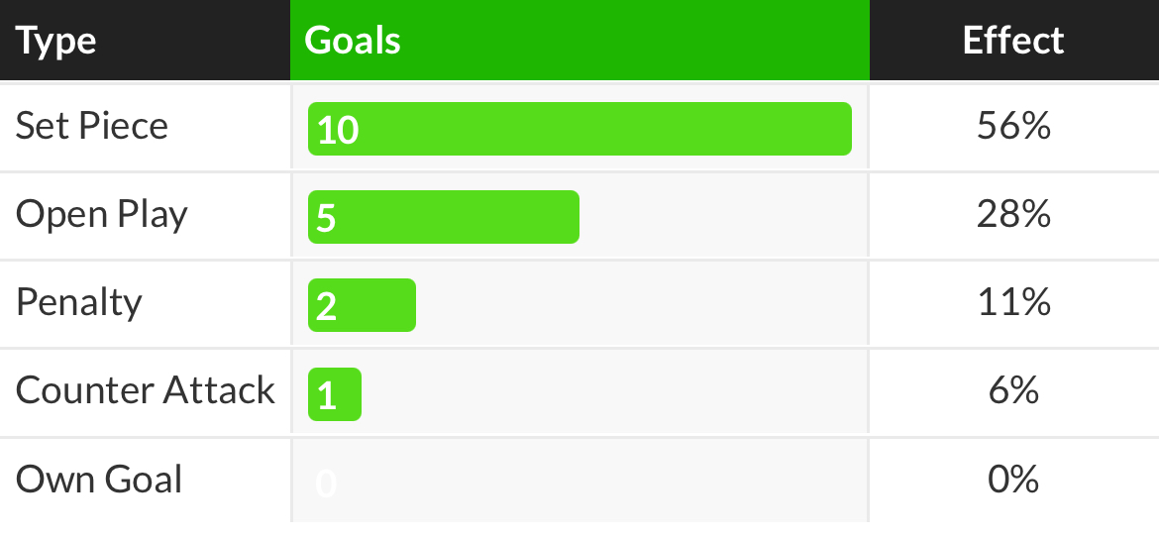The width and height of the screenshot is (1159, 538).
Task: Click the 6% effect value
Action: (1012, 390)
